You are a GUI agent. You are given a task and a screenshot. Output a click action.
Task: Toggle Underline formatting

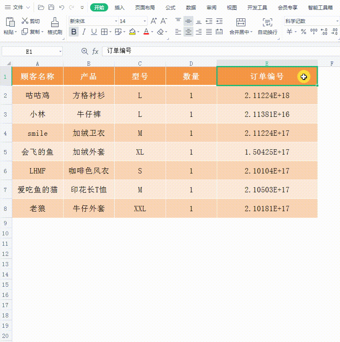pyautogui.click(x=94, y=32)
